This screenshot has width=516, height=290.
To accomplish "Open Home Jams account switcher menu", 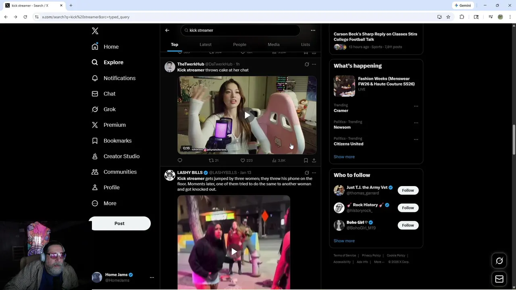I will point(152,278).
